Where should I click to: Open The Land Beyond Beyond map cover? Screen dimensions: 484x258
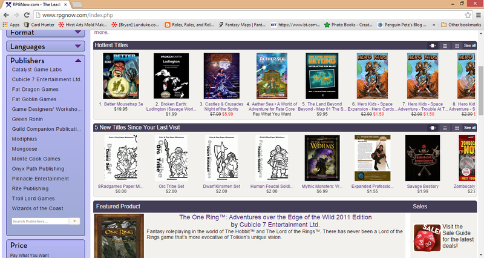322,76
